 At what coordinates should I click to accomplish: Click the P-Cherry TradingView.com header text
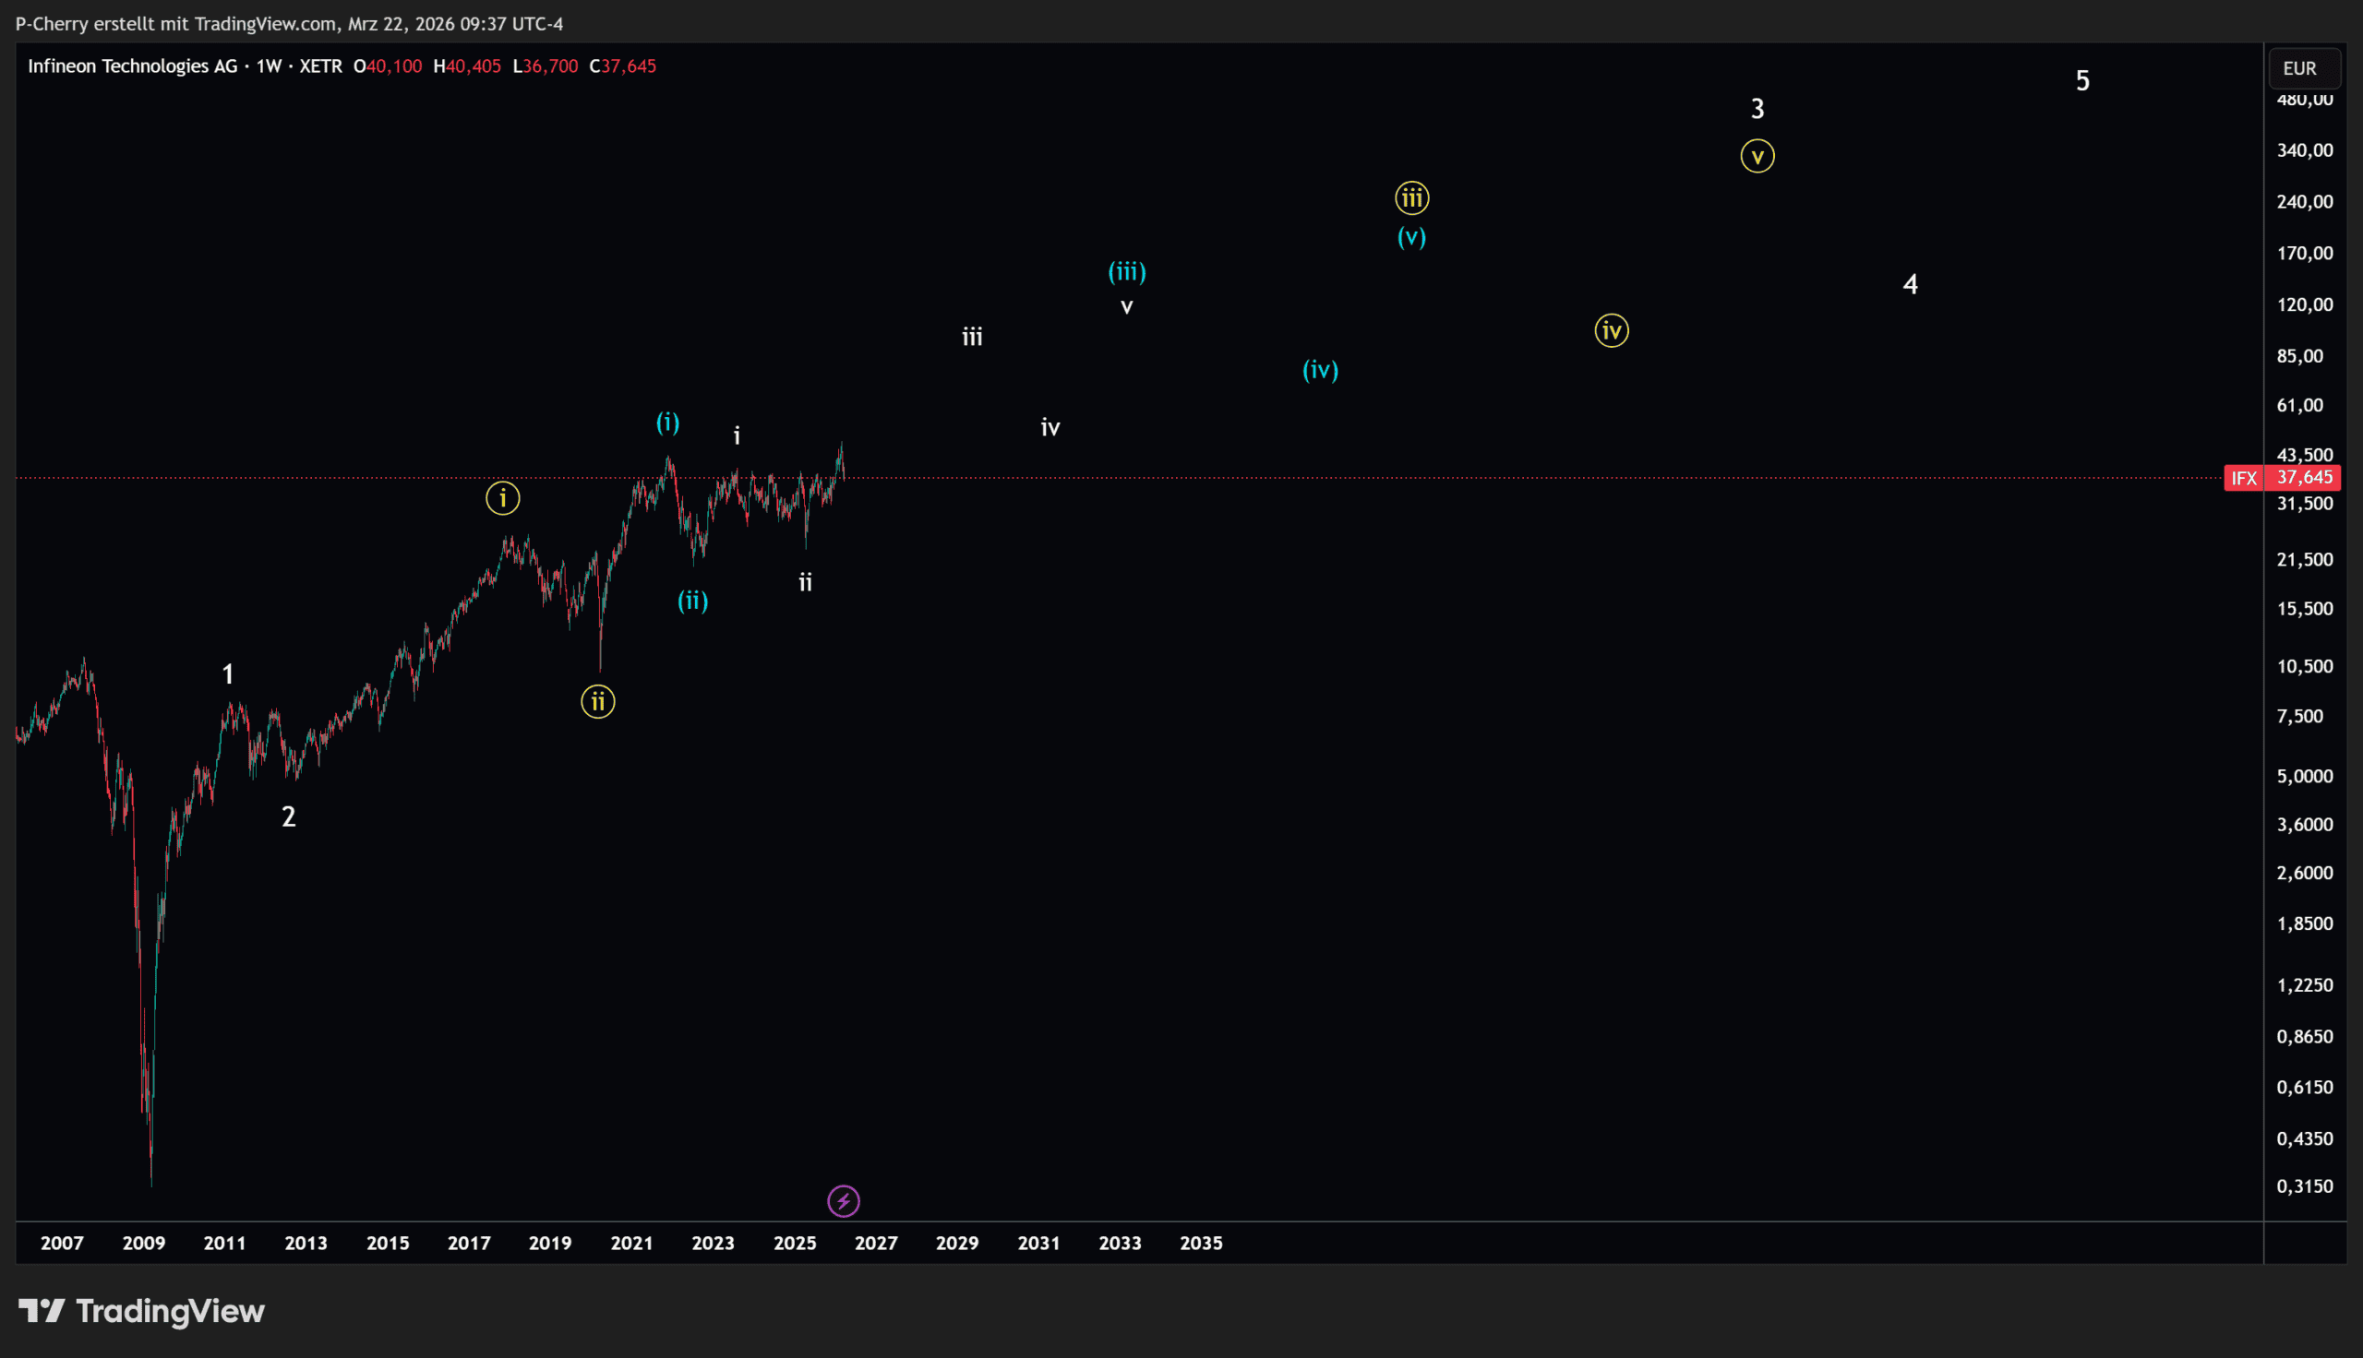[289, 23]
